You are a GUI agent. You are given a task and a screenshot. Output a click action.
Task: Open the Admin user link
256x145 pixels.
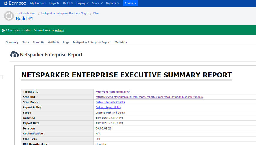point(59,30)
